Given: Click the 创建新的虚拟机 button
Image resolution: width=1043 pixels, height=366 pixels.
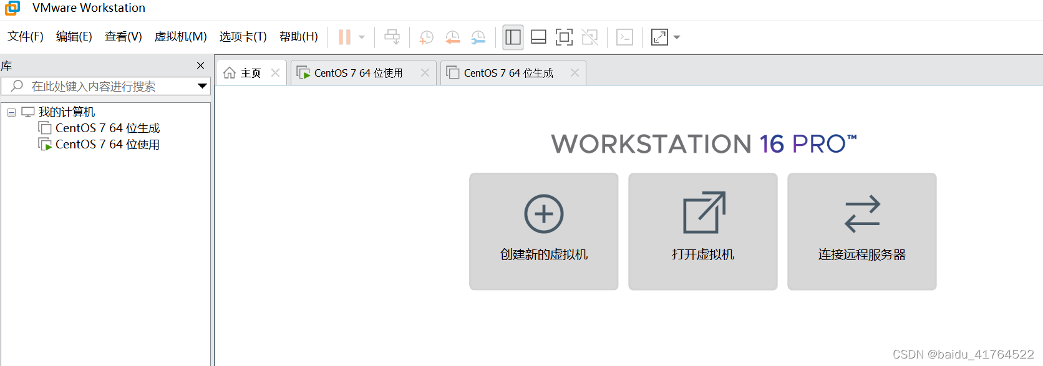Looking at the screenshot, I should 544,231.
